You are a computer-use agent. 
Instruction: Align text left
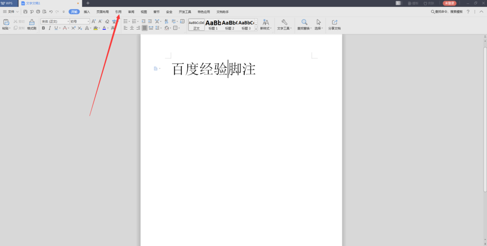126,28
